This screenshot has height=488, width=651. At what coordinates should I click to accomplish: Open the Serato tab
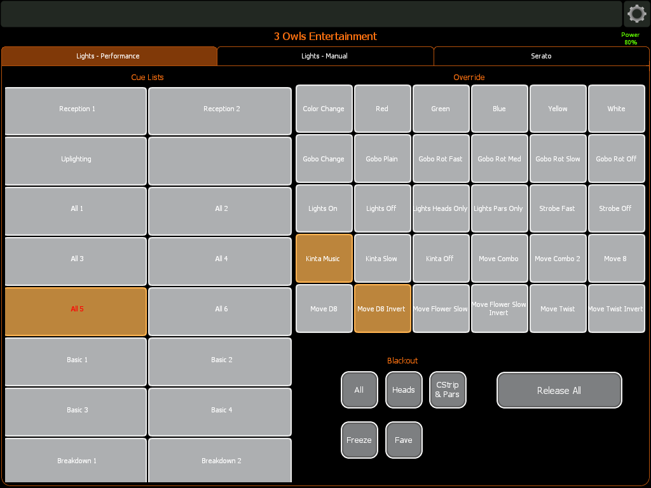click(x=541, y=56)
